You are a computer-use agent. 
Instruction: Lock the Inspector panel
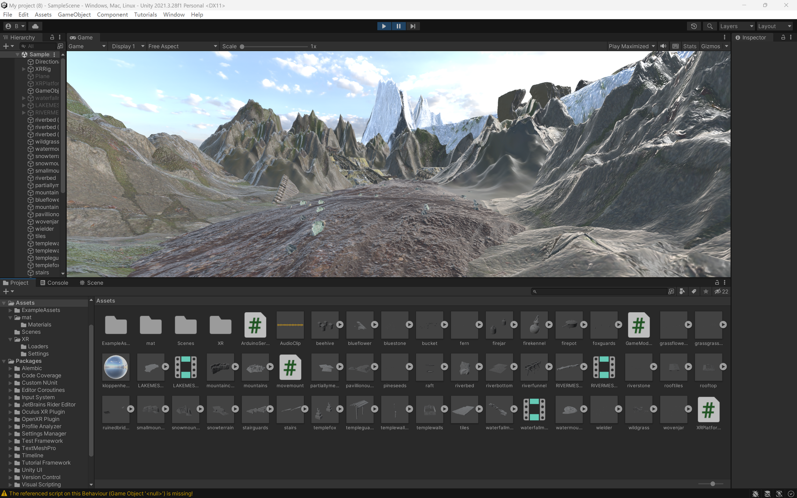pyautogui.click(x=783, y=37)
